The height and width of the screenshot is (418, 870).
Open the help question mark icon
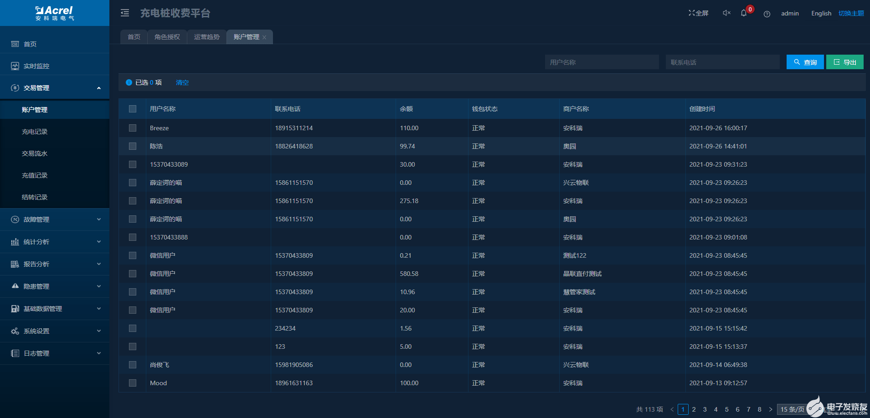coord(767,14)
